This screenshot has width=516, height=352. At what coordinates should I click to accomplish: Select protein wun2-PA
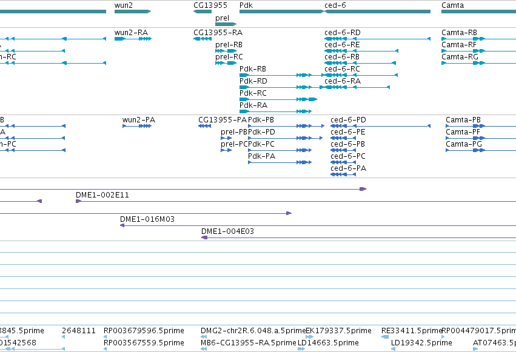coord(137,126)
